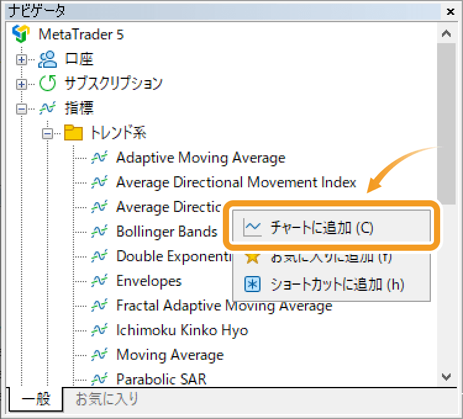Click the Adaptive Moving Average indicator icon

(99, 158)
